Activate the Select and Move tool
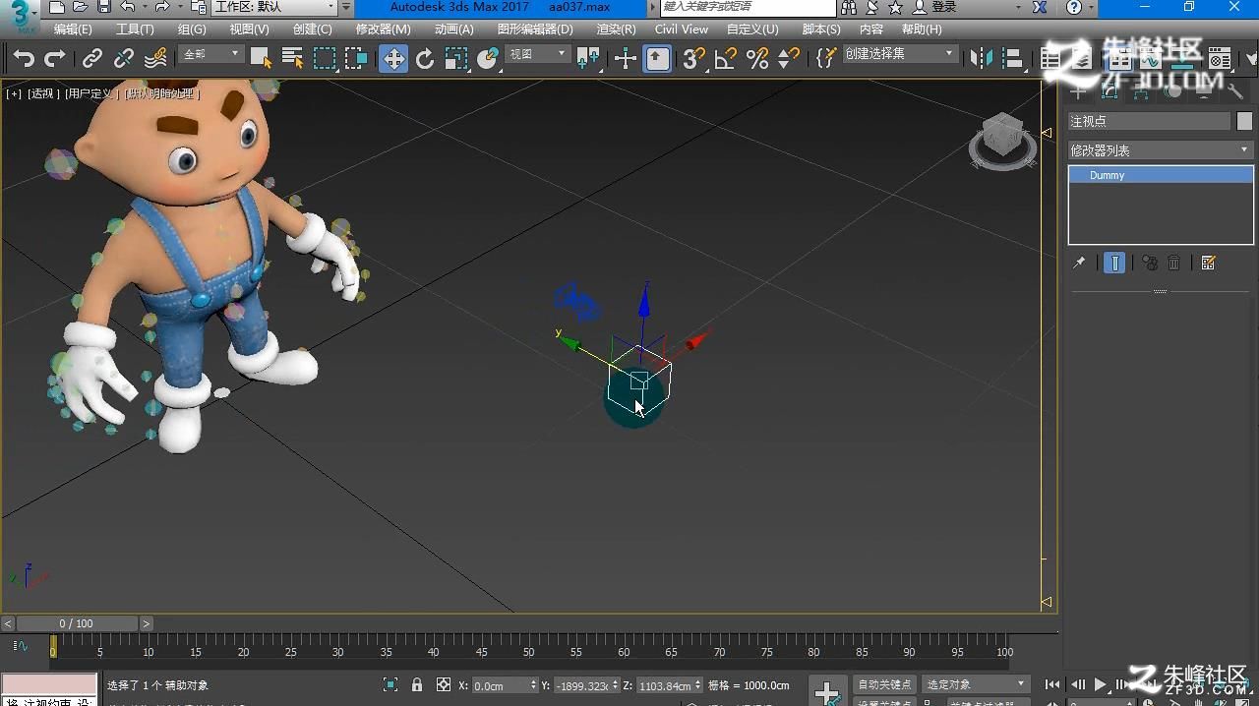This screenshot has width=1259, height=706. (x=393, y=59)
